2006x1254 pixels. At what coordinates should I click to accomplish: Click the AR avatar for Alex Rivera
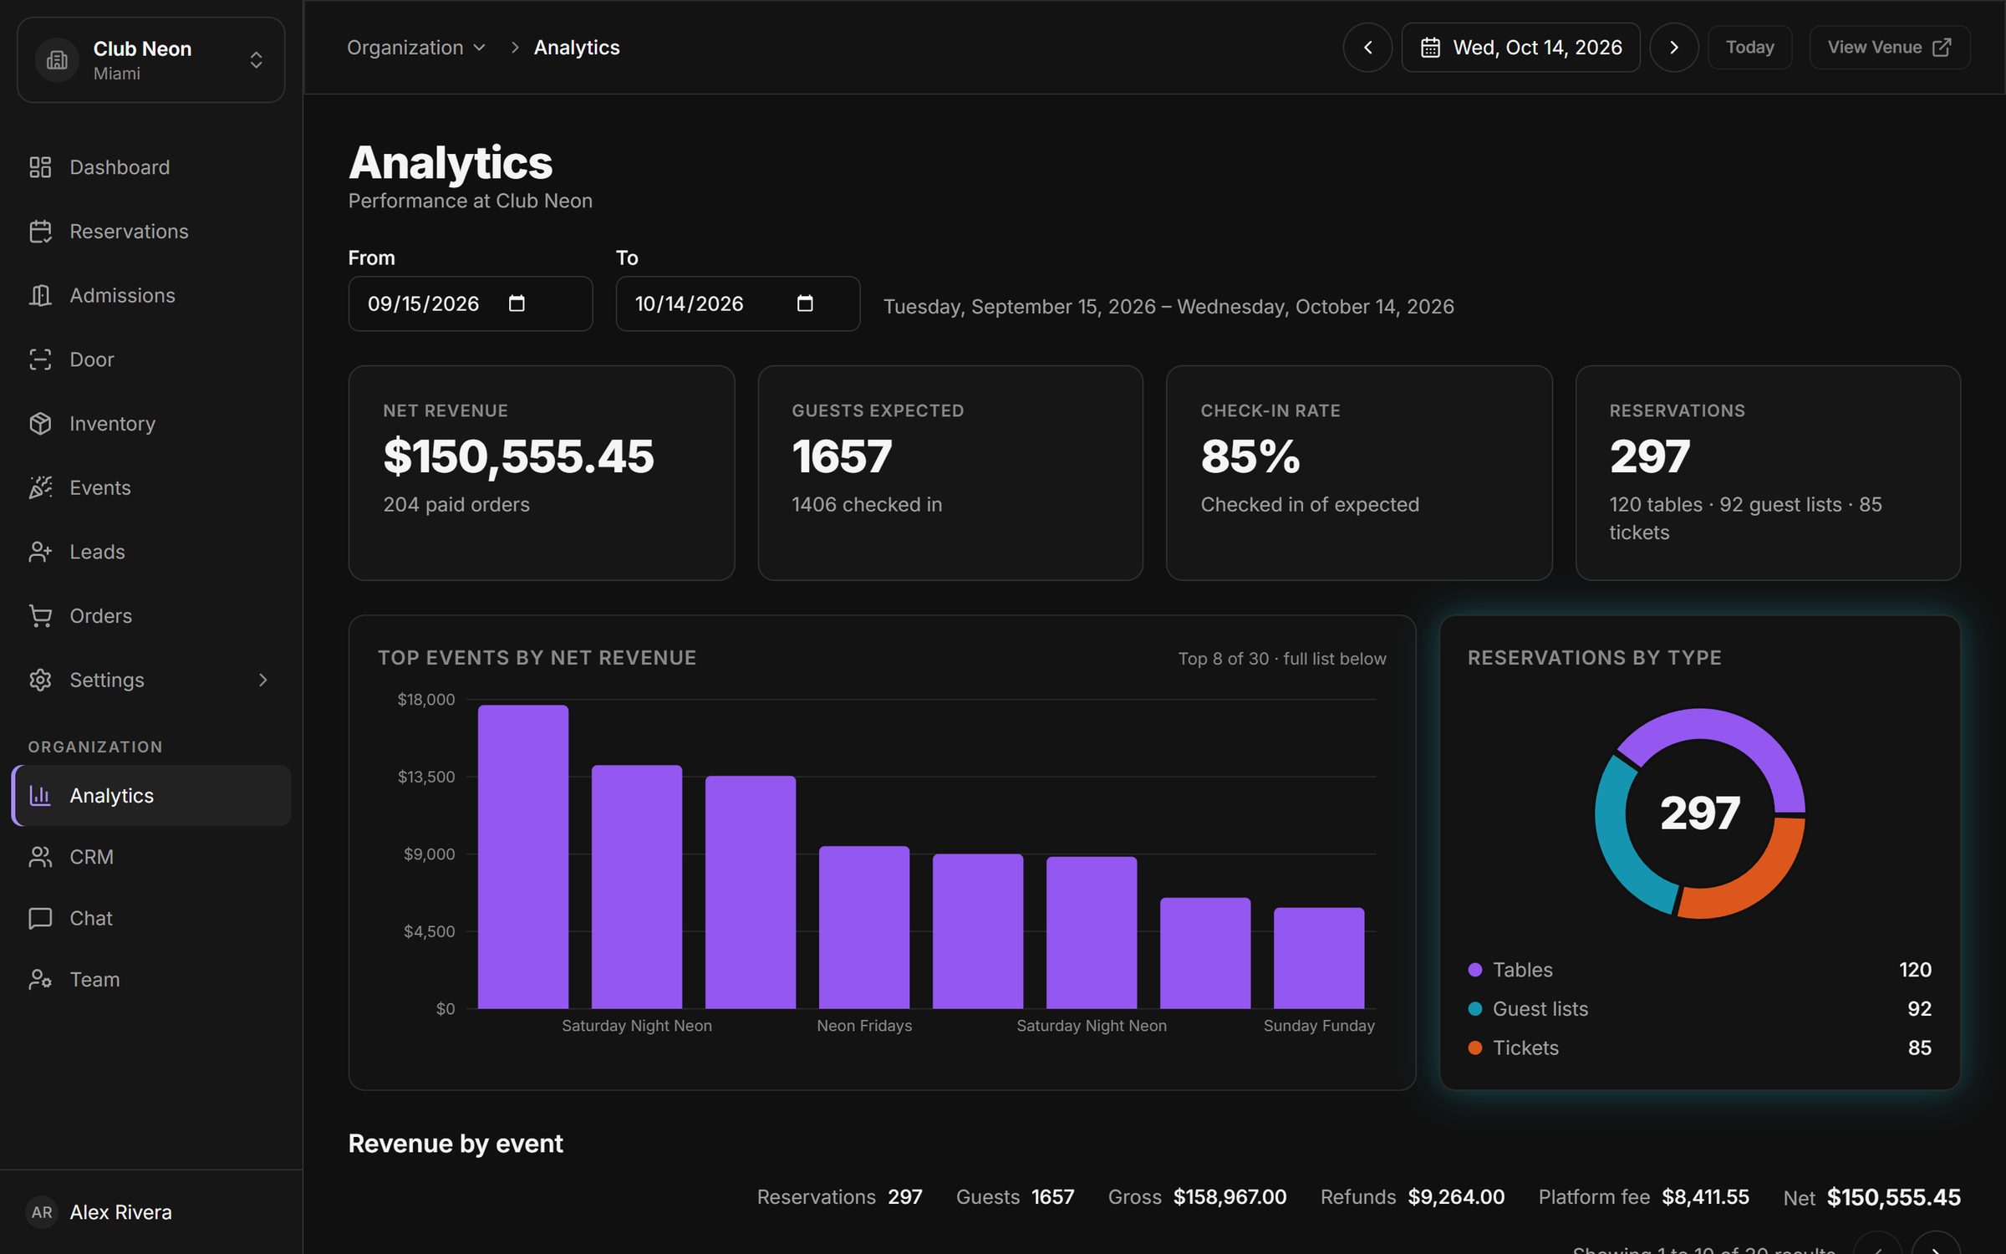pyautogui.click(x=42, y=1212)
